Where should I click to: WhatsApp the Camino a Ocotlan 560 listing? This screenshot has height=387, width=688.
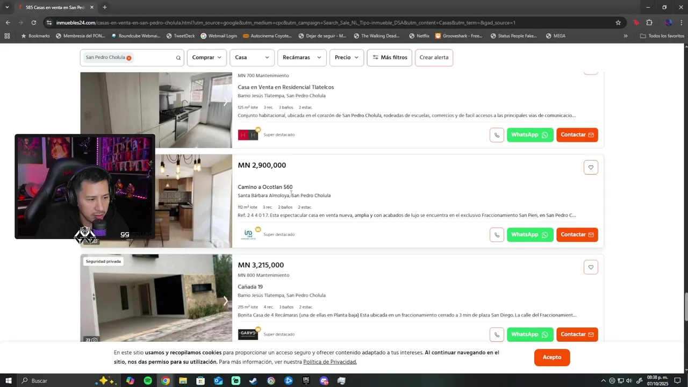530,235
